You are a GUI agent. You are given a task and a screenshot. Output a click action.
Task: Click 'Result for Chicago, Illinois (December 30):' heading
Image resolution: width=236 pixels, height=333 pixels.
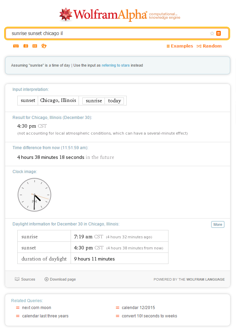pyautogui.click(x=52, y=118)
